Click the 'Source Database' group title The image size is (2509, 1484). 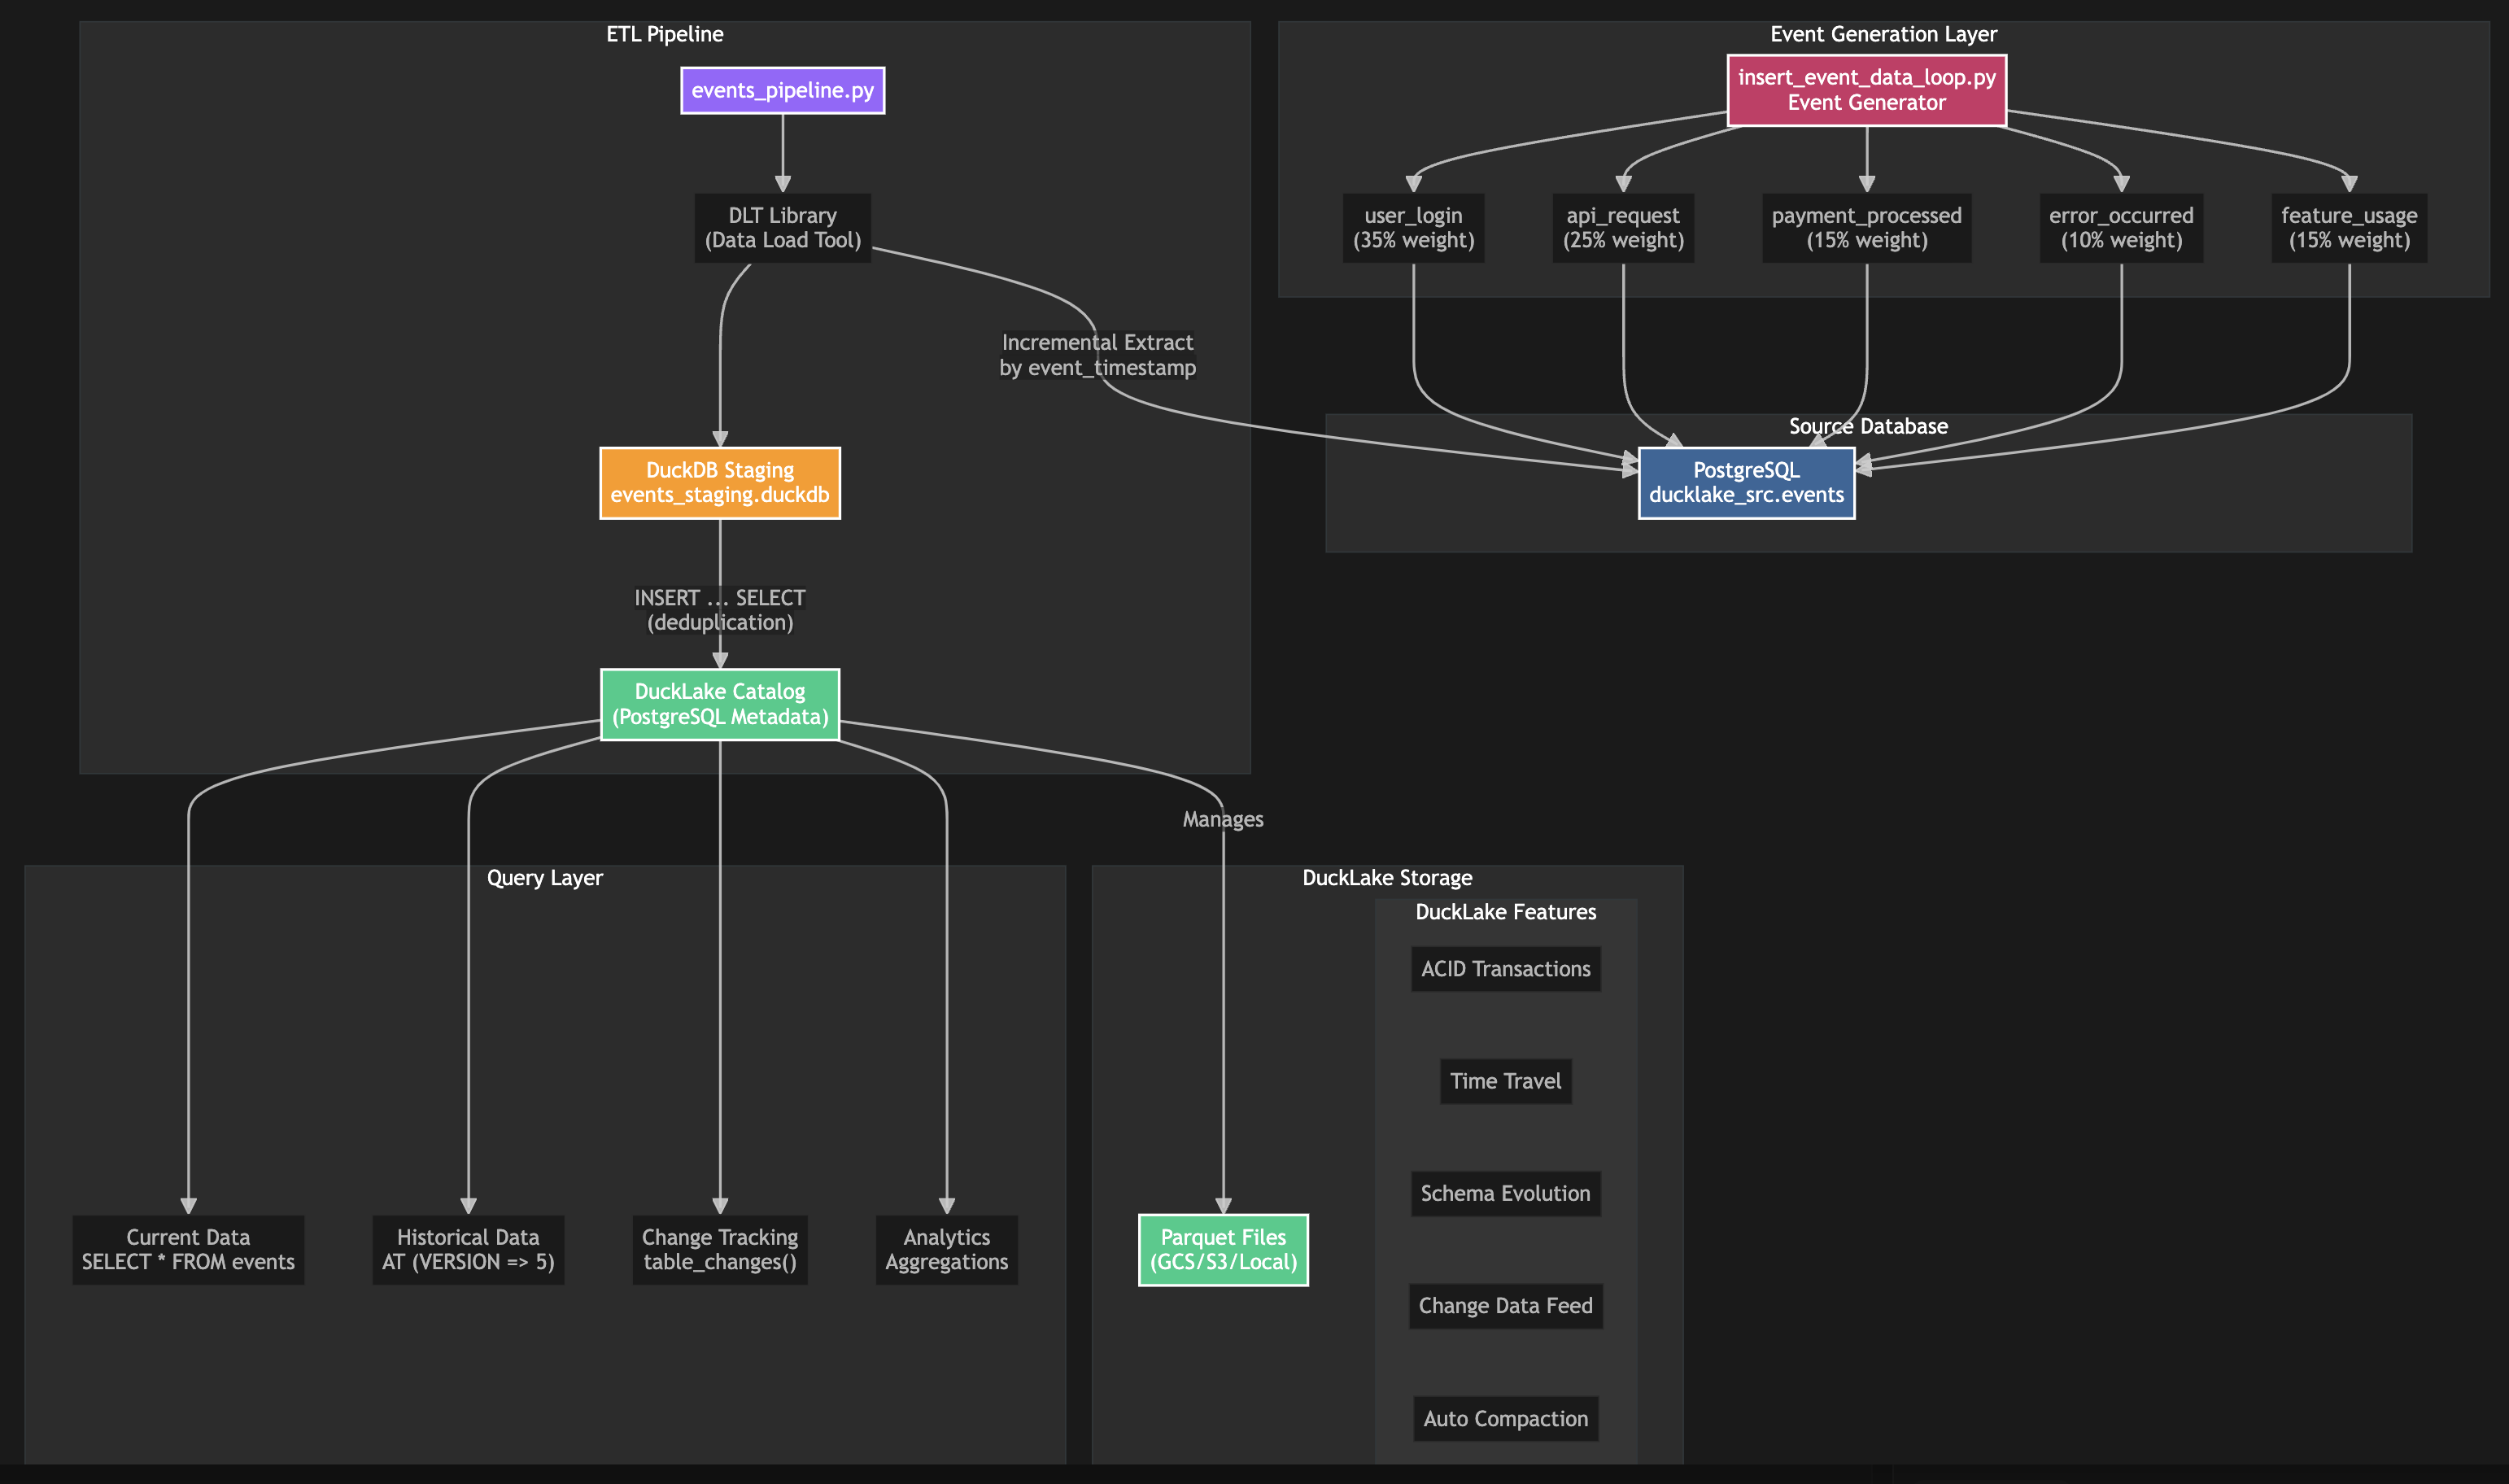click(1868, 426)
